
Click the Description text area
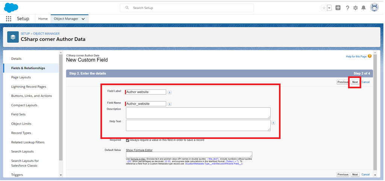(198, 113)
